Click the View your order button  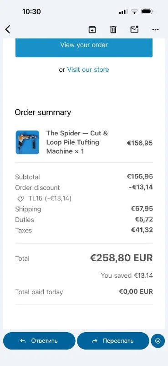84,48
